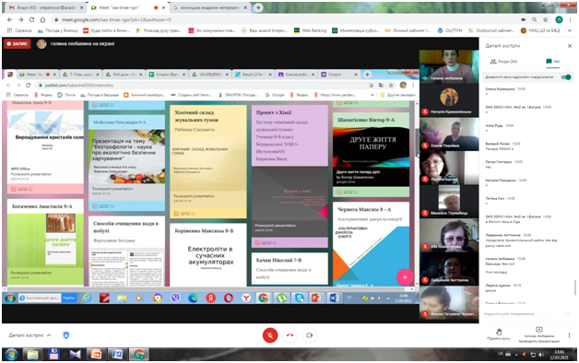Image resolution: width=579 pixels, height=363 pixels.
Task: Open Web Banking bookmark
Action: pyautogui.click(x=310, y=30)
